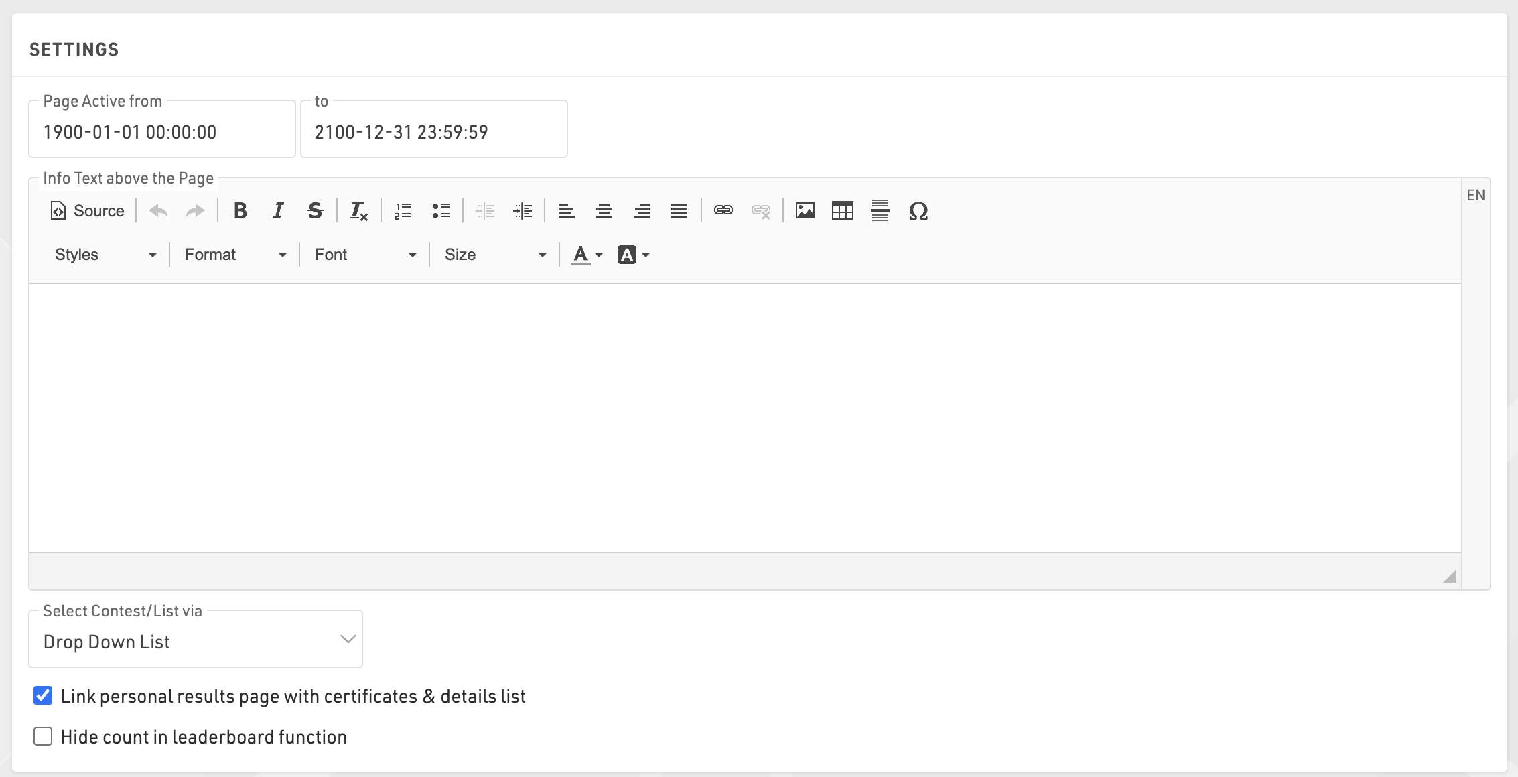Click the Page Active from field
1518x777 pixels.
coord(161,132)
